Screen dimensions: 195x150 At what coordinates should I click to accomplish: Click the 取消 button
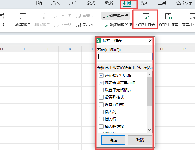coord(140,140)
